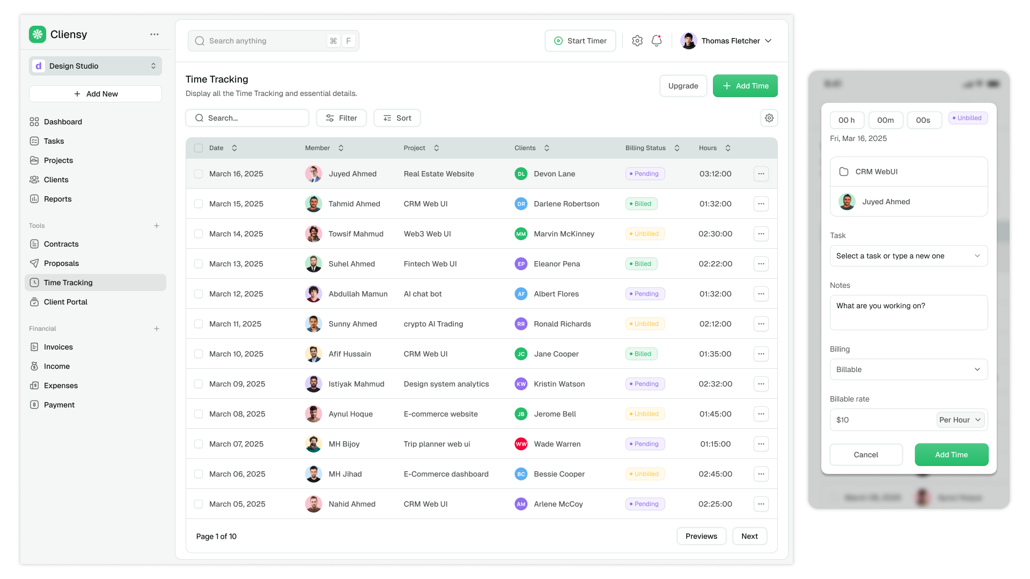This screenshot has width=1030, height=579.
Task: Click the green Add Time button in header
Action: click(x=745, y=86)
